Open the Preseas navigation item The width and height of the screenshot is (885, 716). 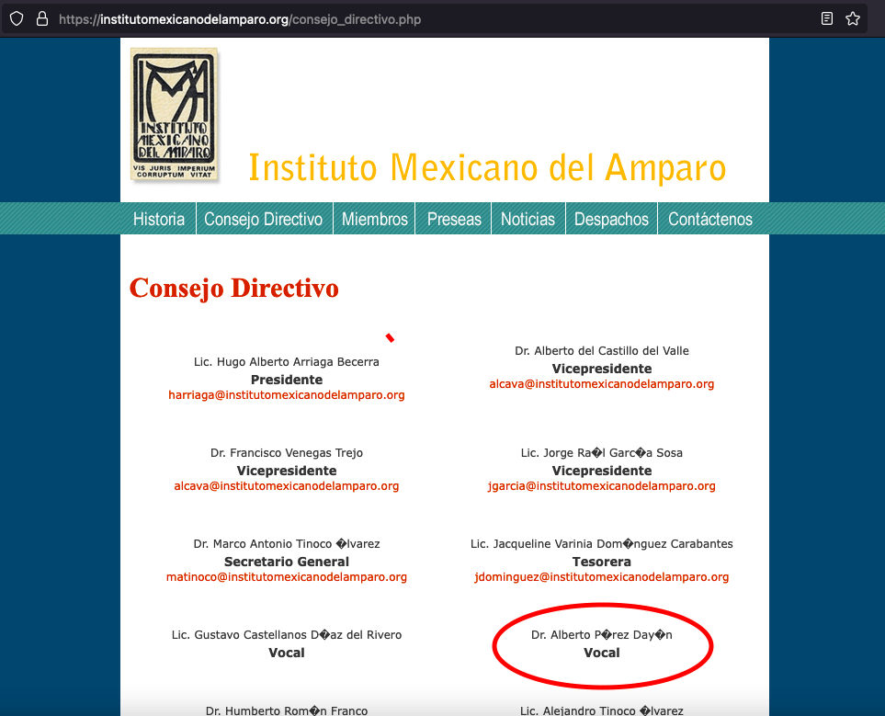[x=454, y=219]
